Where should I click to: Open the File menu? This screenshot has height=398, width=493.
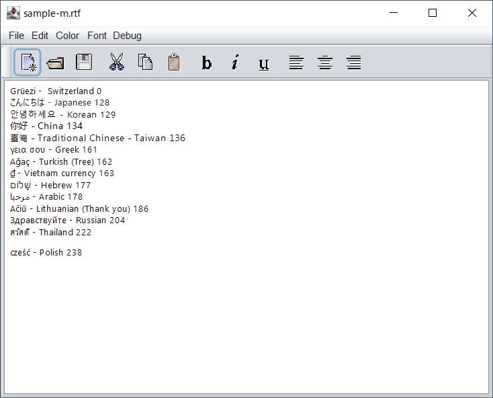(16, 36)
